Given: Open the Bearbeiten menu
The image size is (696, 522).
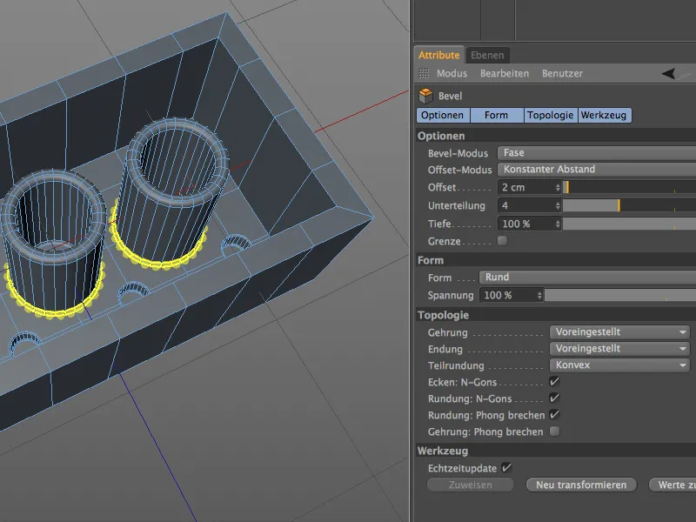Looking at the screenshot, I should (505, 74).
